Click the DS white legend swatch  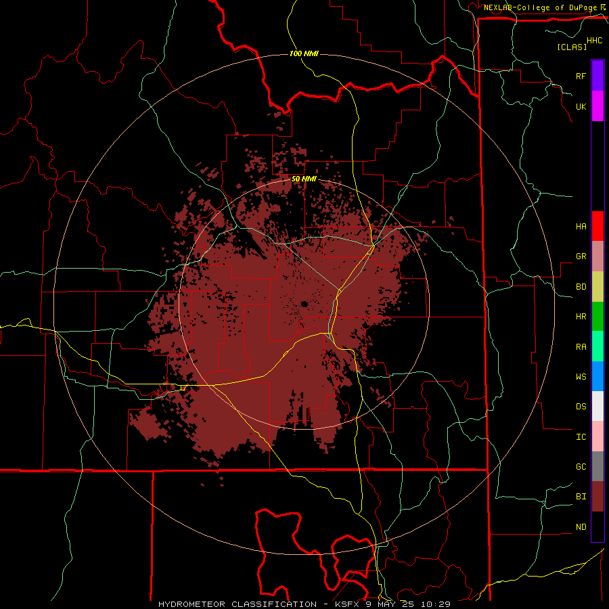pyautogui.click(x=597, y=406)
